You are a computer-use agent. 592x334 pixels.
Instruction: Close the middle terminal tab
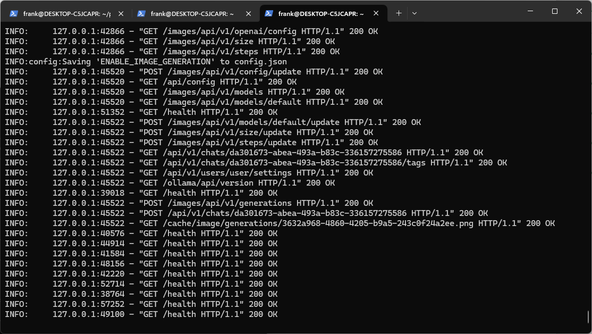248,14
